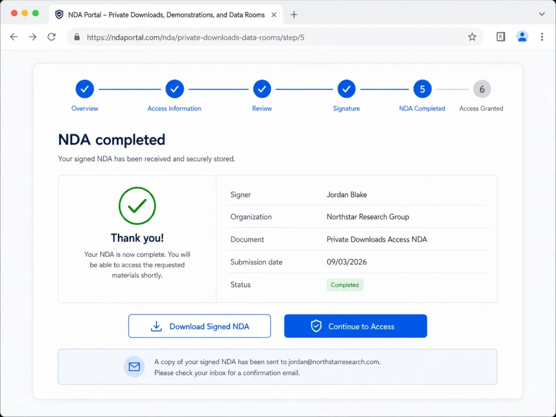Open a new browser tab
The image size is (556, 417).
coord(294,15)
